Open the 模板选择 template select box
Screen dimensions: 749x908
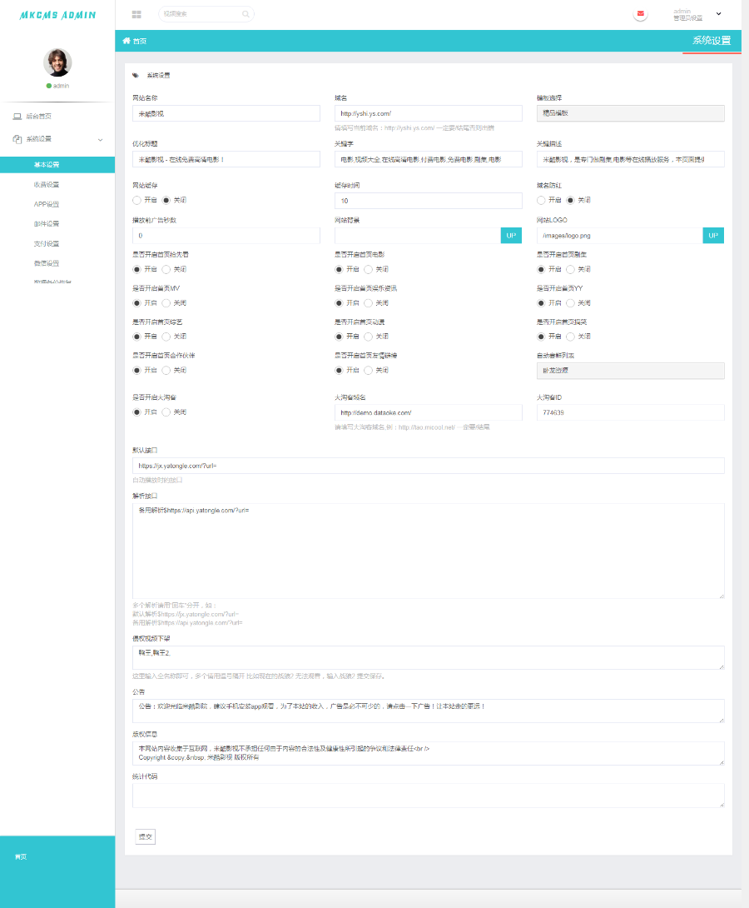[631, 113]
